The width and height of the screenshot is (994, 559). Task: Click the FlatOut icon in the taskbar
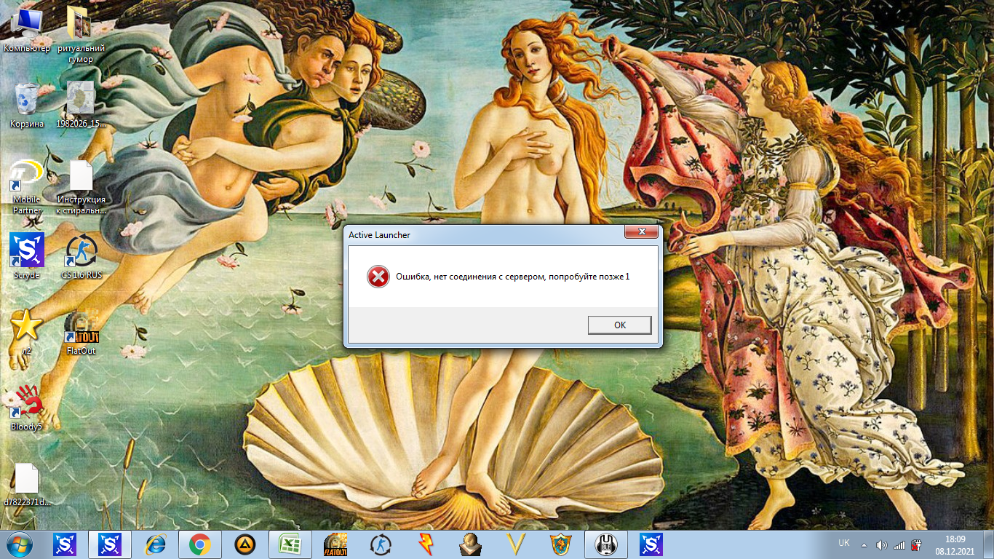(335, 544)
